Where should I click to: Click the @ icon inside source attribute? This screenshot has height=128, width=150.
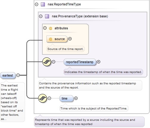click(x=50, y=39)
